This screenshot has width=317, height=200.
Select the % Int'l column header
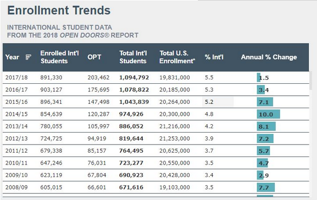click(214, 57)
